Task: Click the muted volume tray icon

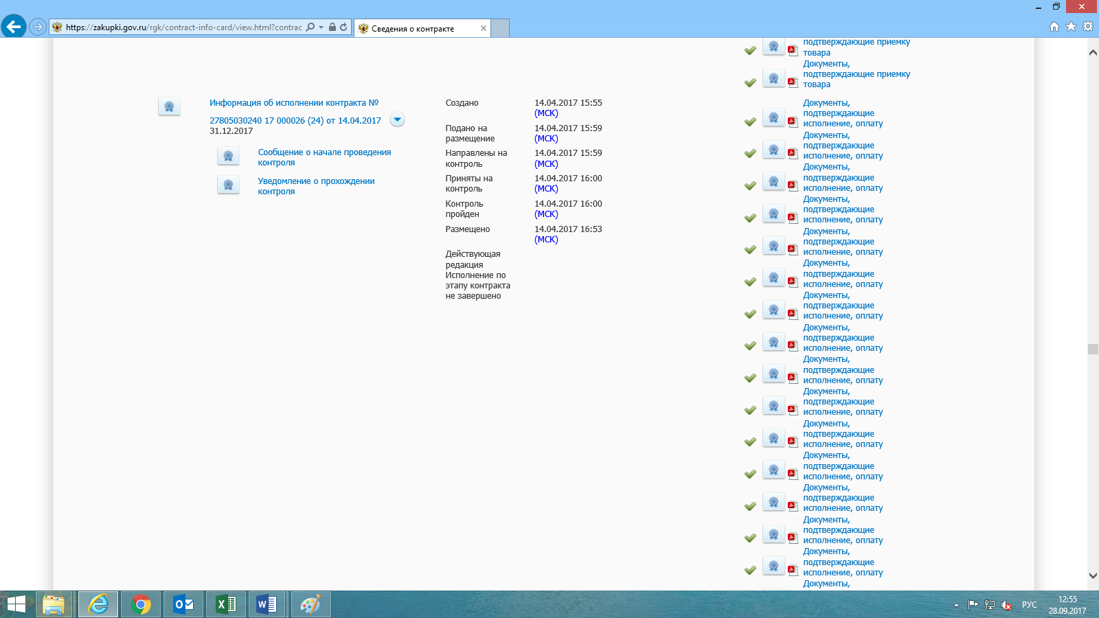Action: [1006, 605]
